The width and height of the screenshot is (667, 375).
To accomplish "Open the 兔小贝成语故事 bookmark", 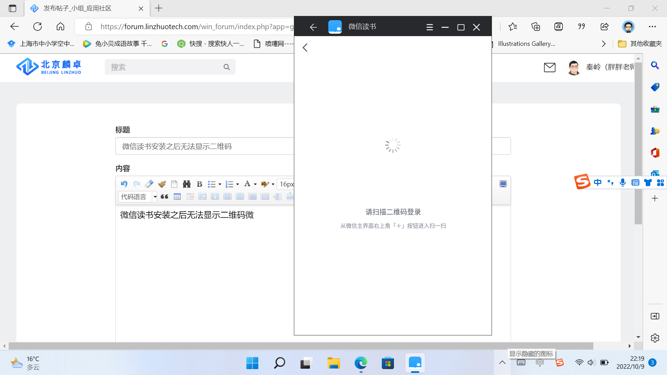I will click(x=117, y=44).
